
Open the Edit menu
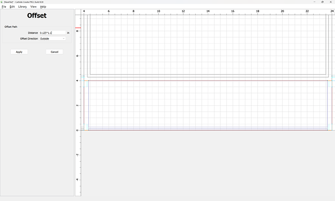tap(12, 7)
